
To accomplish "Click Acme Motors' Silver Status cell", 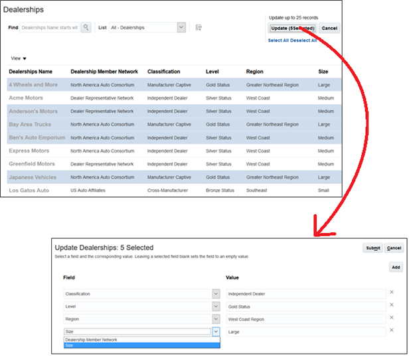I will coord(218,98).
